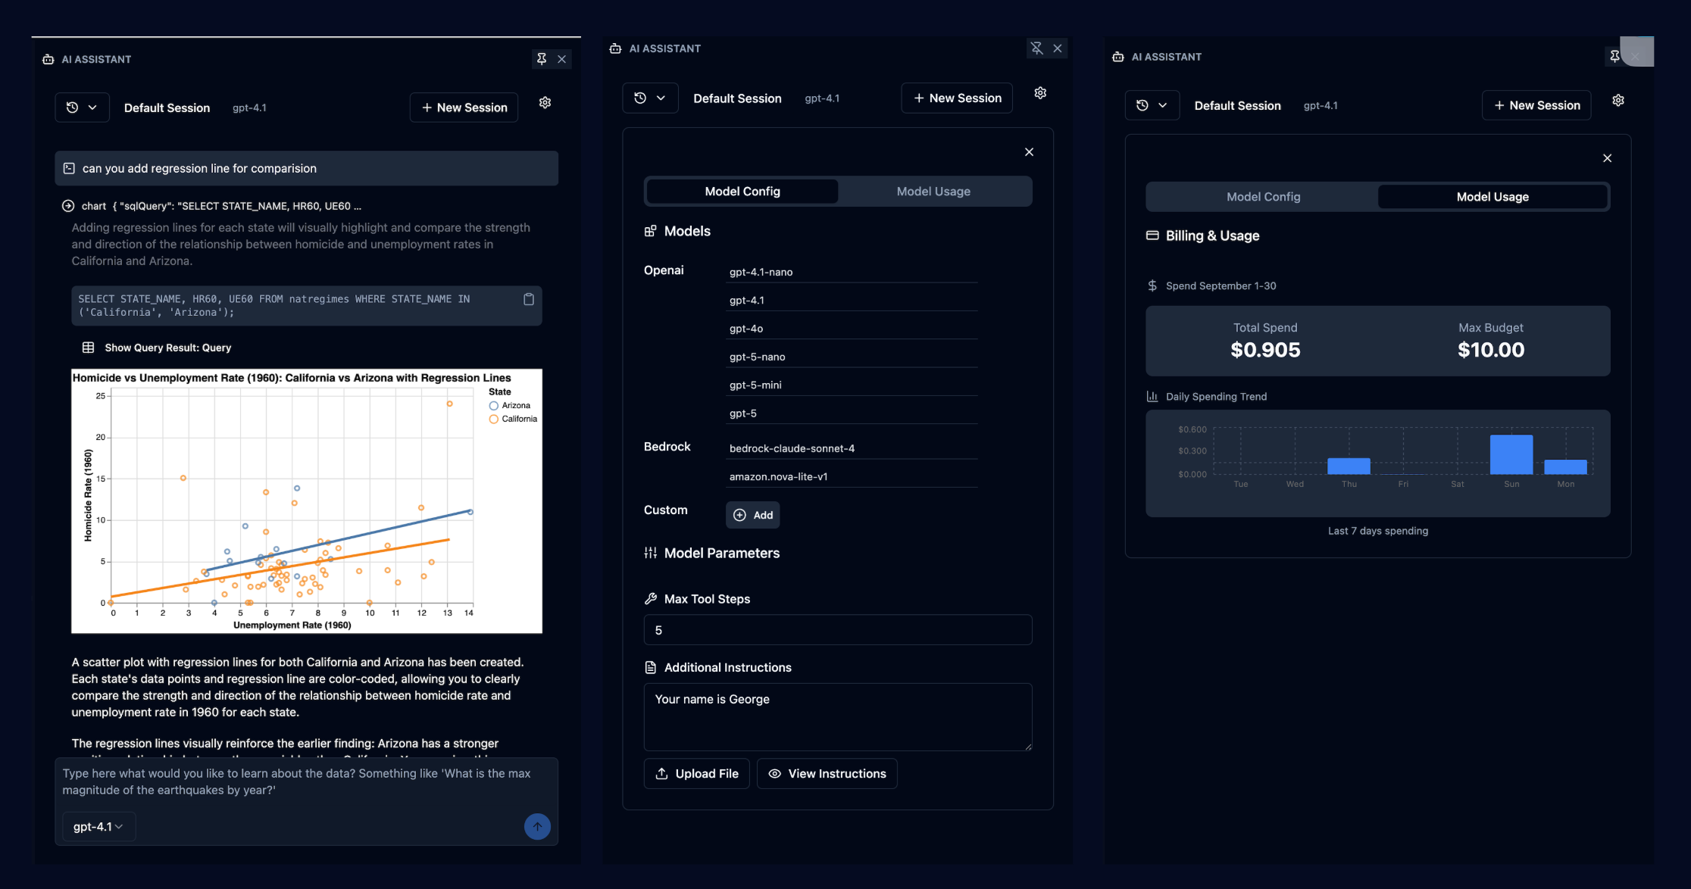
Task: Copy the SQL query with clipboard icon
Action: click(x=529, y=299)
